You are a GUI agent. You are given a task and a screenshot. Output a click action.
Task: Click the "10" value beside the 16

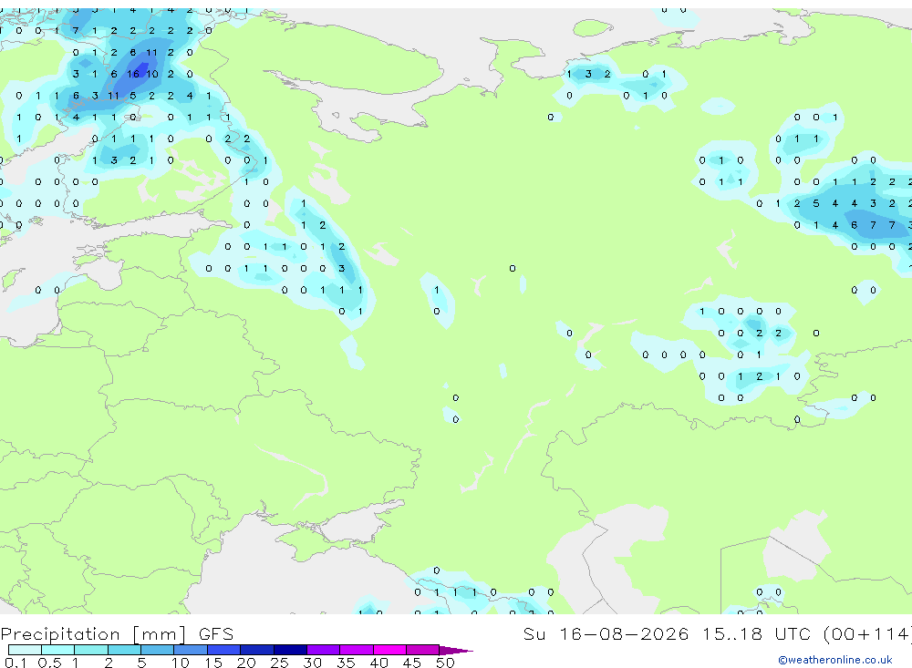click(152, 74)
